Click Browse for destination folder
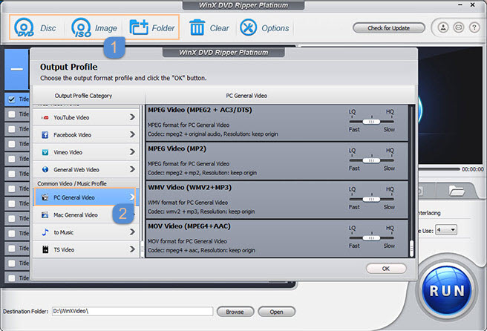Image resolution: width=487 pixels, height=331 pixels. (235, 312)
